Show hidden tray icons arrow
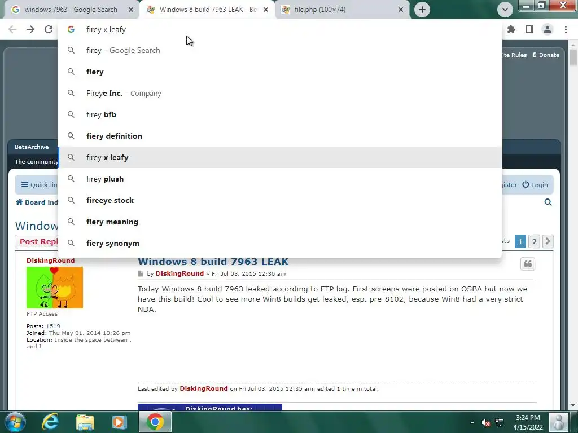Viewport: 578px width, 433px height. click(x=472, y=422)
